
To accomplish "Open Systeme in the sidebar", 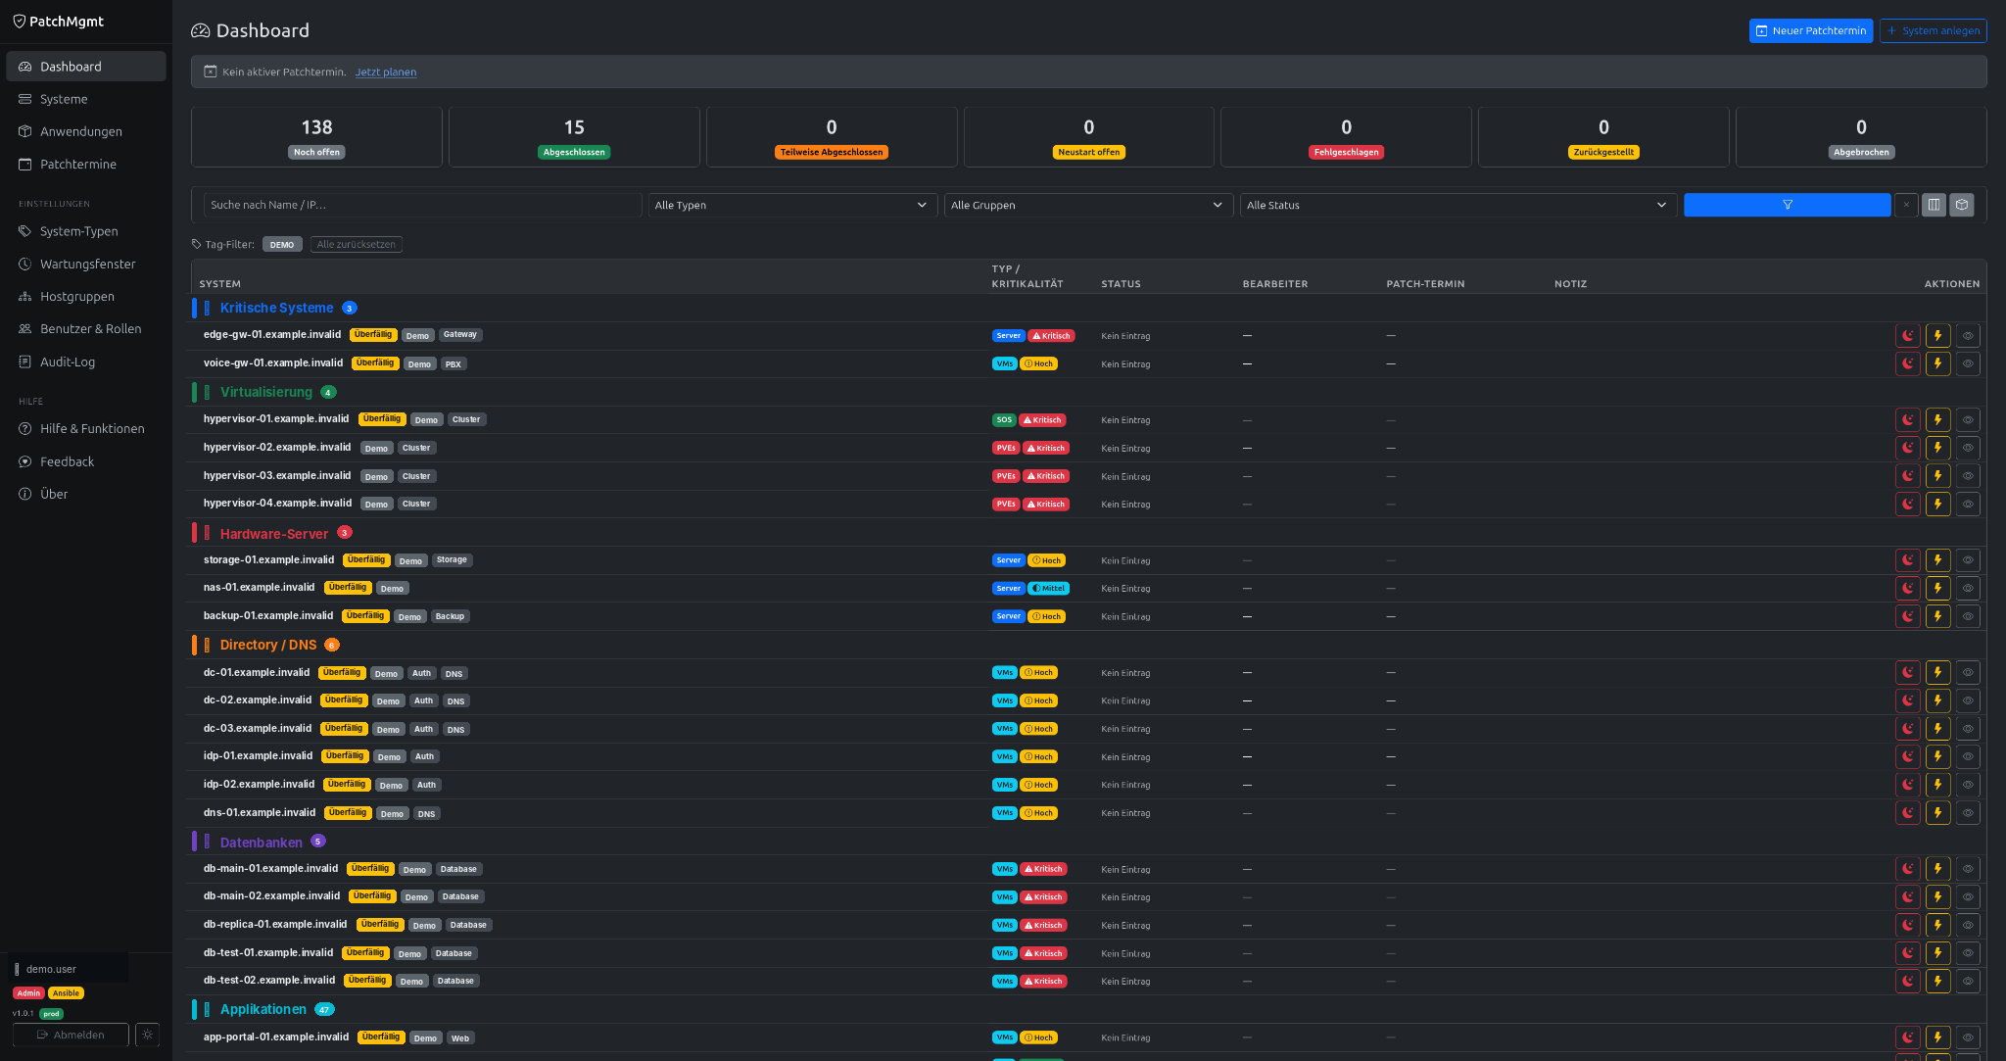I will 85,99.
